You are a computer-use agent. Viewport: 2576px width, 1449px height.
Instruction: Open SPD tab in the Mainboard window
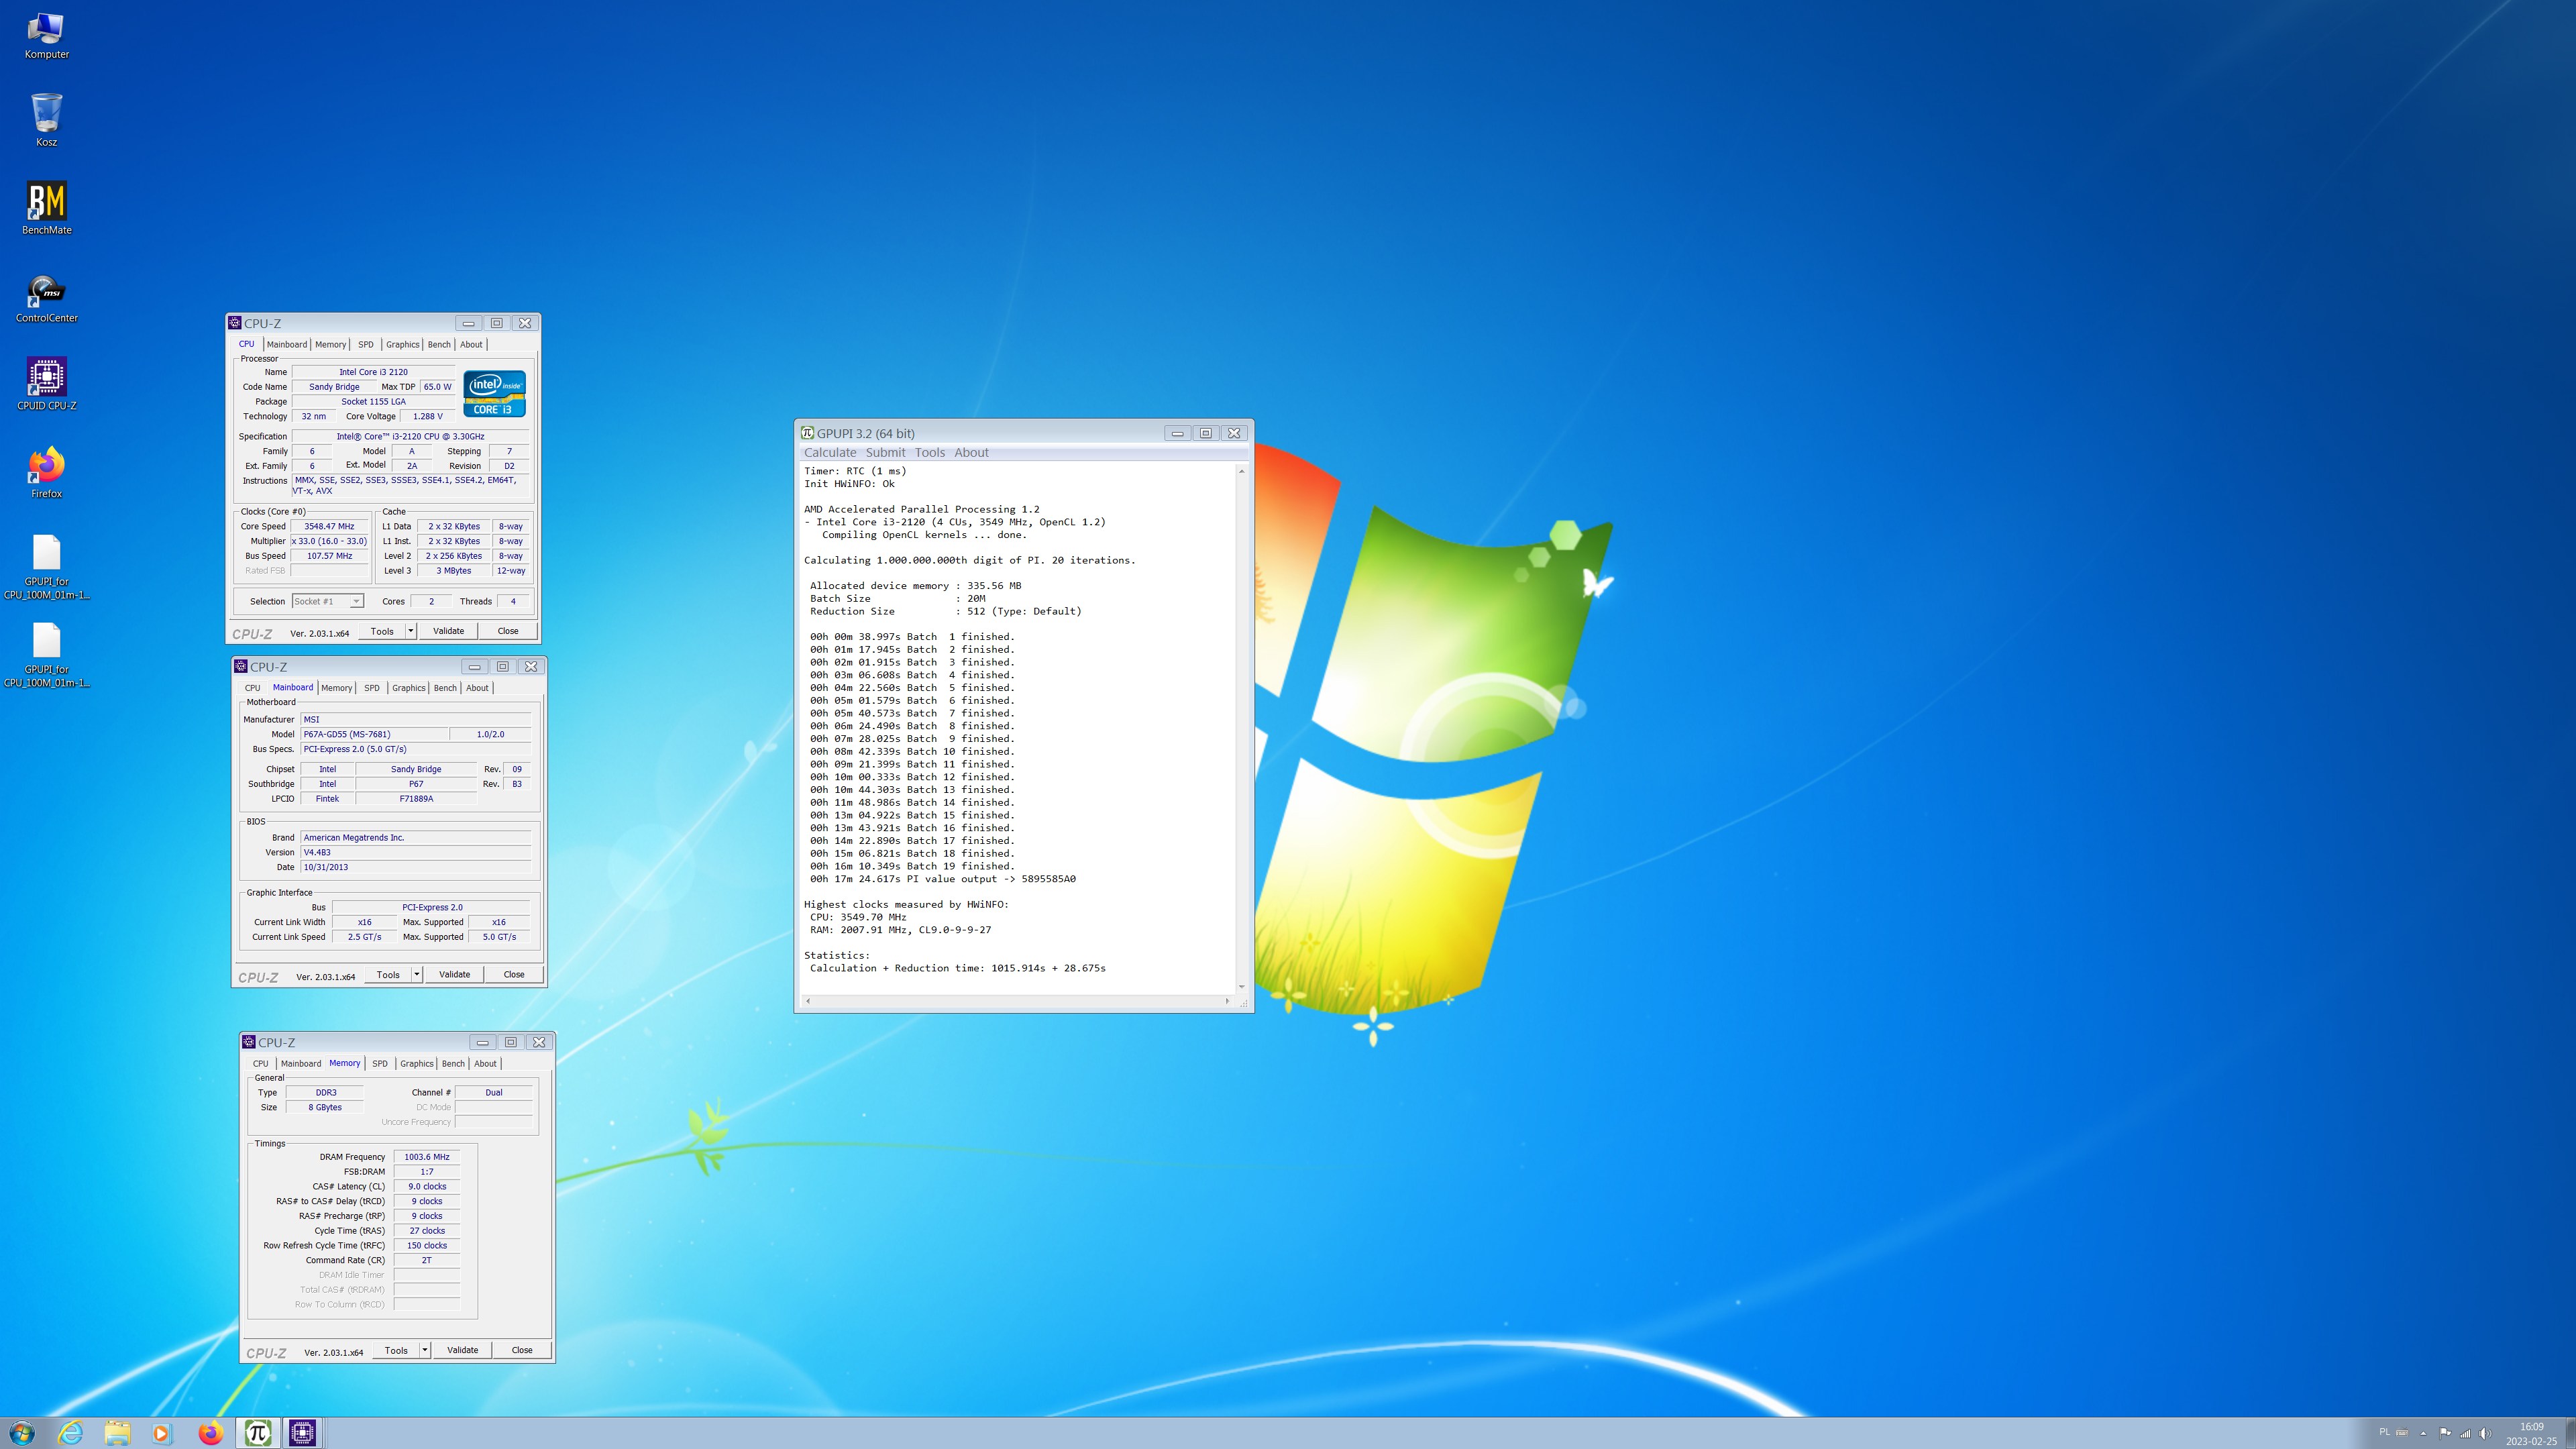point(371,688)
